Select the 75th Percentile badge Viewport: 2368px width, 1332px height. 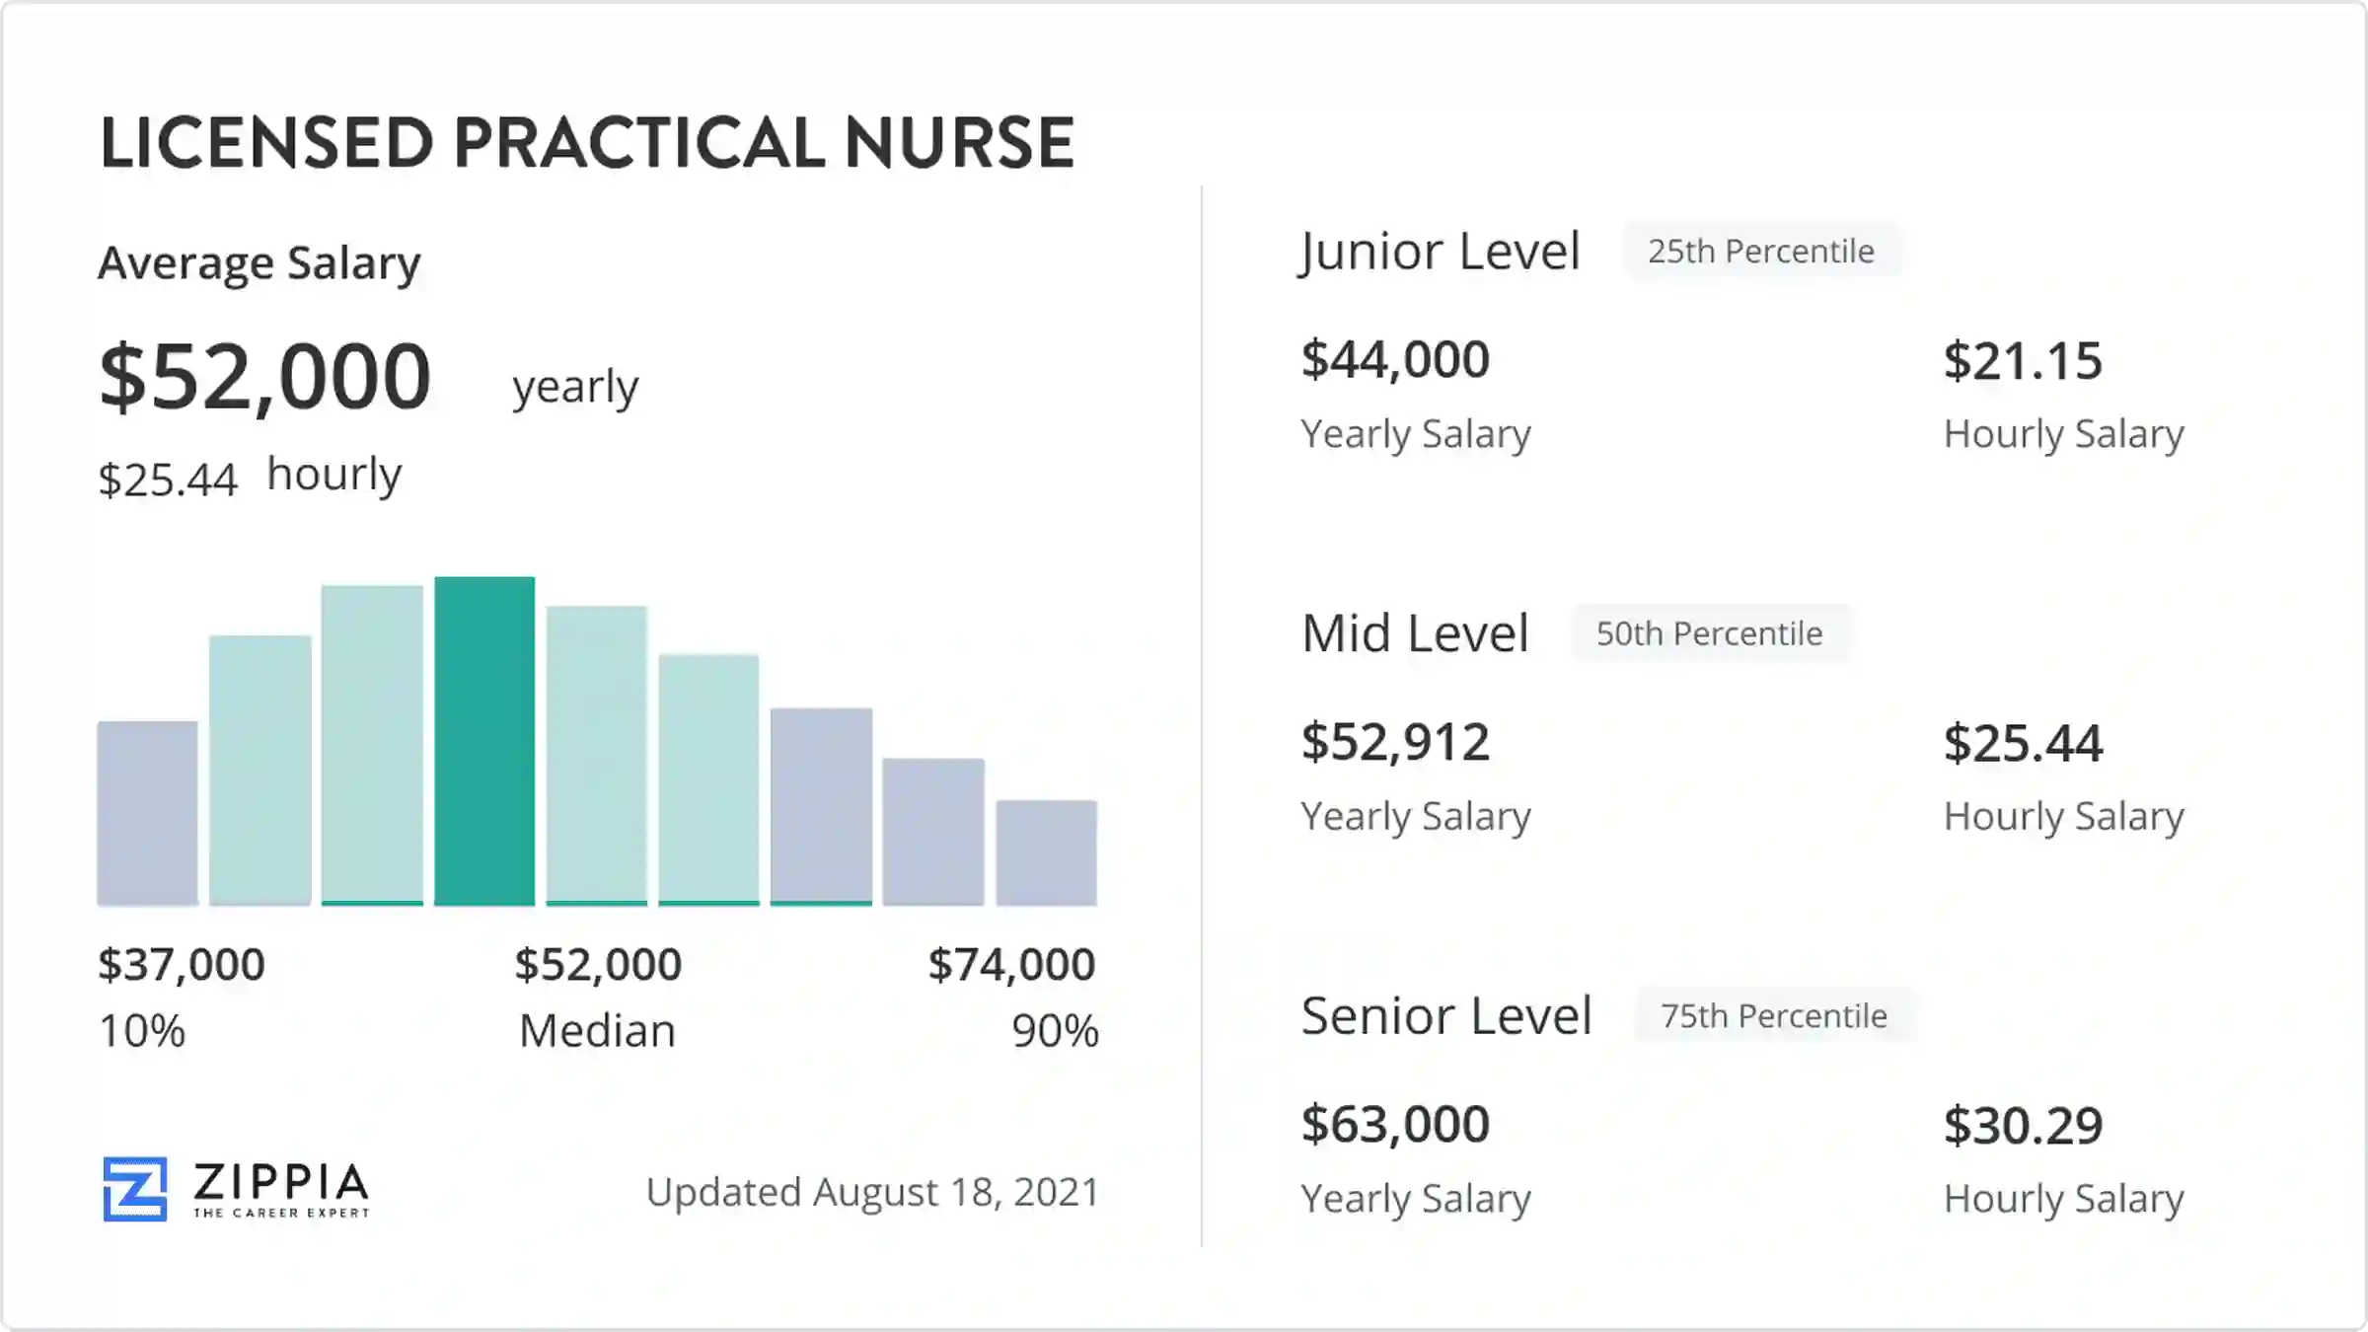pos(1774,1015)
